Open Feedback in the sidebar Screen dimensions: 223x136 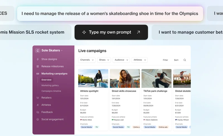pyautogui.click(x=47, y=112)
